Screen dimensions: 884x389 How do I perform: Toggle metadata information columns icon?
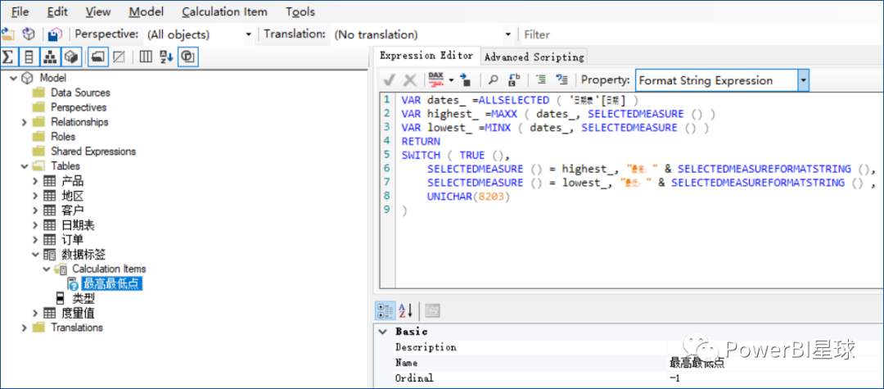(x=146, y=57)
